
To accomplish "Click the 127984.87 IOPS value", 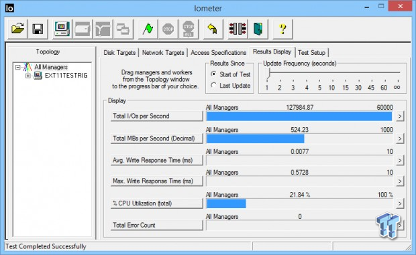I will click(300, 107).
